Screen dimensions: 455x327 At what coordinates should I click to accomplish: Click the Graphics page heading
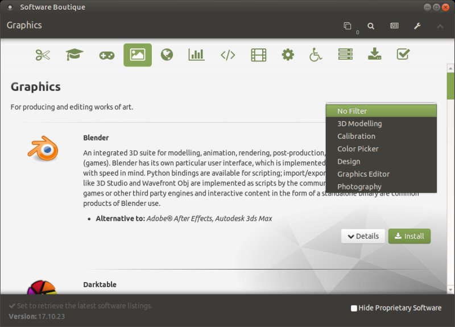click(36, 87)
